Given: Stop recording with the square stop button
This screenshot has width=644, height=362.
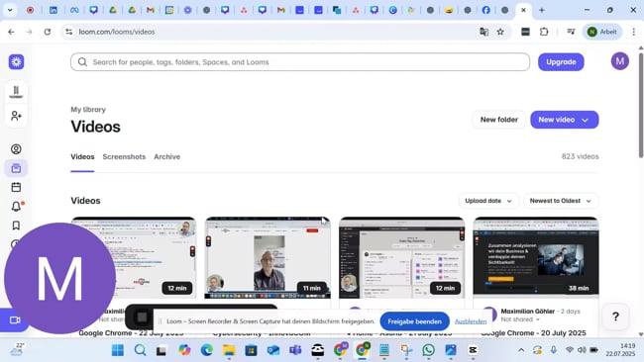Looking at the screenshot, I should click(x=142, y=317).
